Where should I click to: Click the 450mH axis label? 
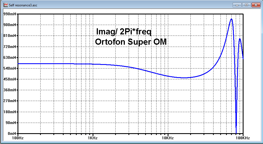click(x=10, y=79)
